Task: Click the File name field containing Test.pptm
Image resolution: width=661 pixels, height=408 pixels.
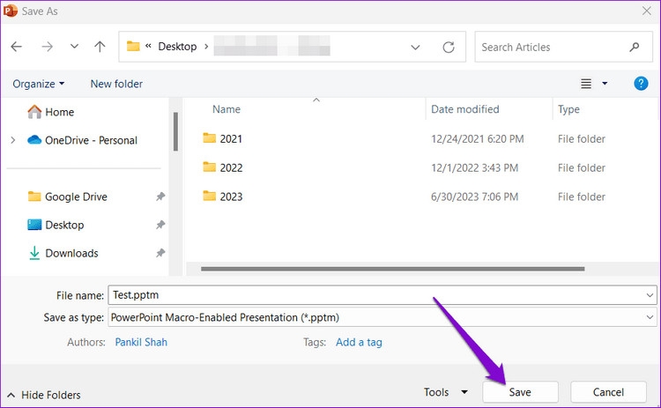Action: (382, 295)
